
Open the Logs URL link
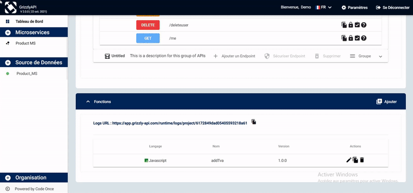tap(180, 123)
